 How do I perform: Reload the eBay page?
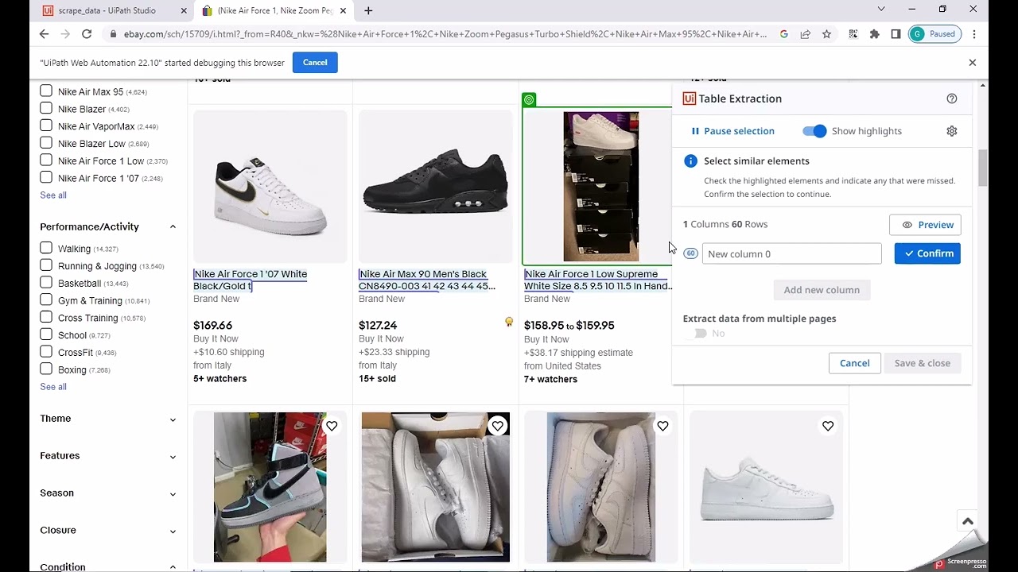(87, 34)
